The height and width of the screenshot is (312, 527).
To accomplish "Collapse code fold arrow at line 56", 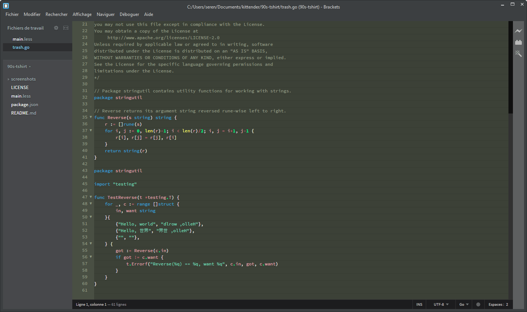I will 91,257.
